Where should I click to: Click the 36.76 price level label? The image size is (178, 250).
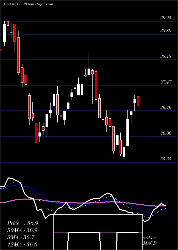coord(166,107)
